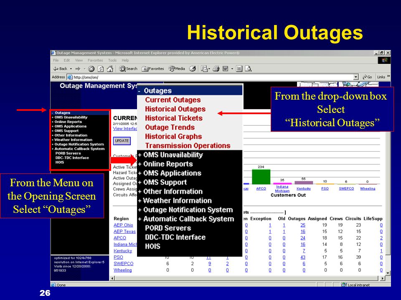Open AEP Ohio in the Region table
Image resolution: width=401 pixels, height=300 pixels.
[123, 225]
